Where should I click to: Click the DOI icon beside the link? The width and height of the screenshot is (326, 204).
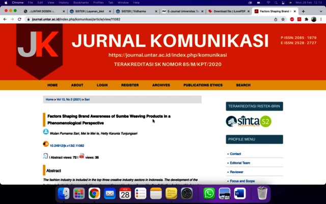click(46, 145)
